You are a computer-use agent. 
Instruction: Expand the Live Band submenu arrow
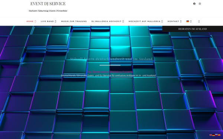point(55,21)
